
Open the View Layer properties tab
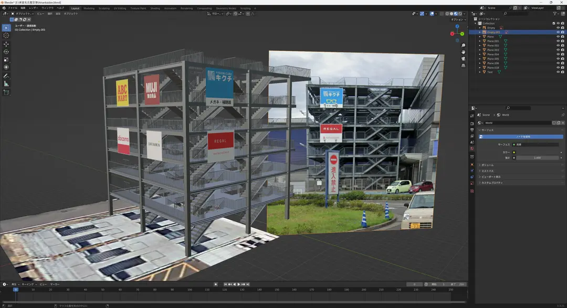click(472, 136)
